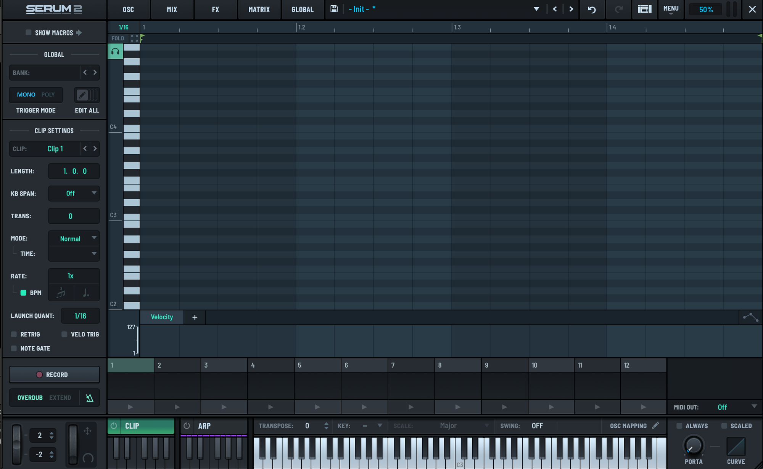The image size is (763, 469).
Task: Click the Porta knob
Action: 693,445
